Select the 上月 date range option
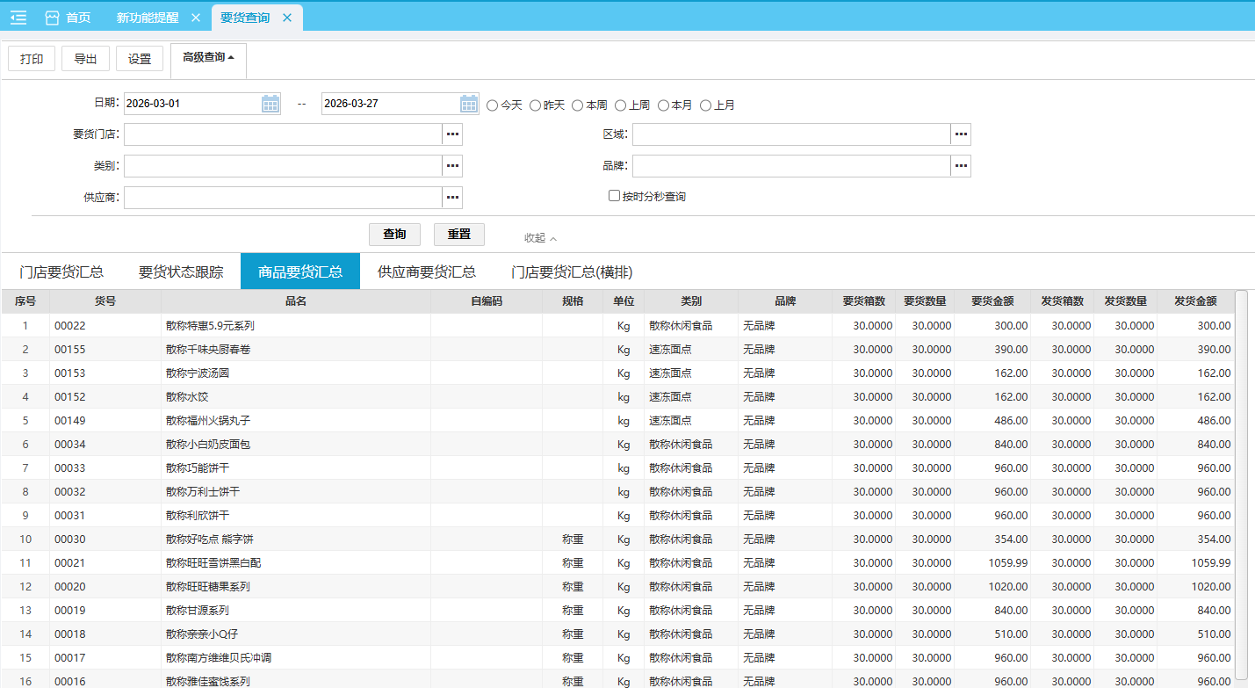The width and height of the screenshot is (1255, 688). pyautogui.click(x=705, y=105)
